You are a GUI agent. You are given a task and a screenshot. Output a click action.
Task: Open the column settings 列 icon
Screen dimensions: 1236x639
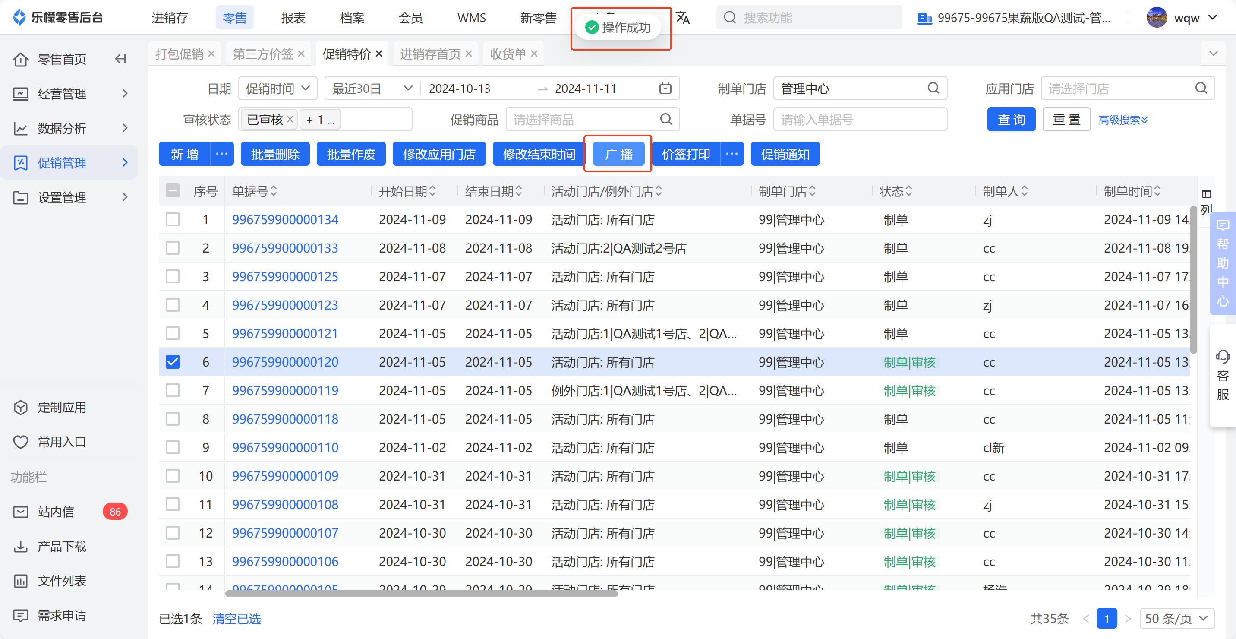click(x=1206, y=201)
